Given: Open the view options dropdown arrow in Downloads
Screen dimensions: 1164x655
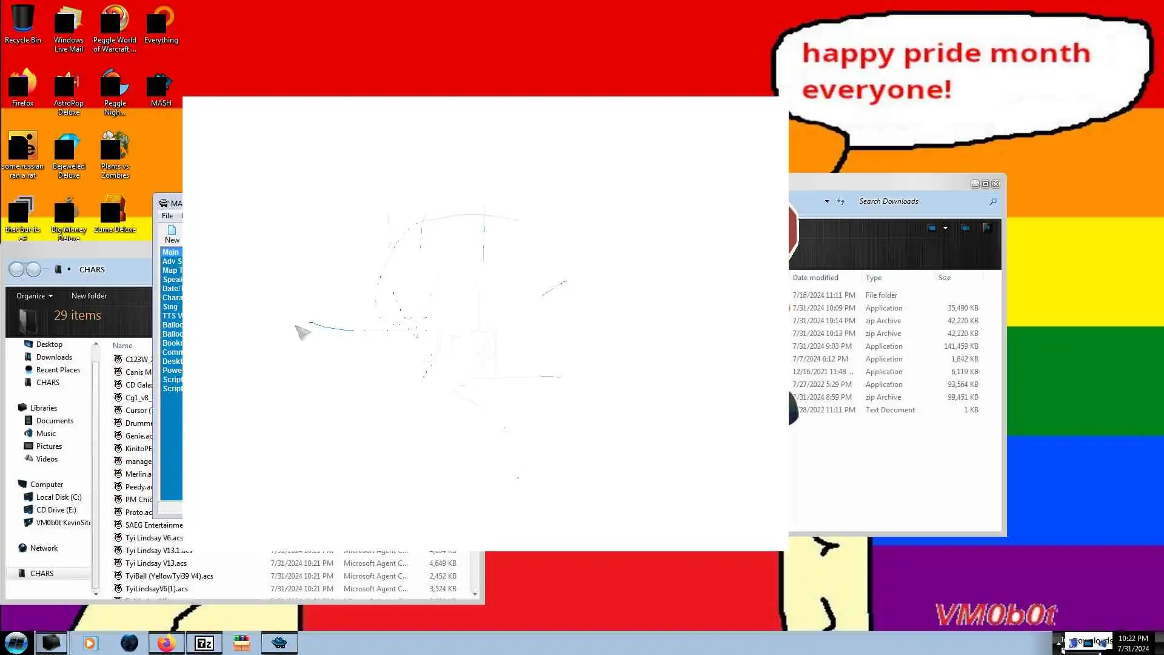Looking at the screenshot, I should click(x=945, y=228).
